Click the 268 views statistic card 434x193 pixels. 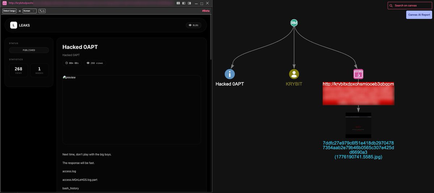click(18, 70)
